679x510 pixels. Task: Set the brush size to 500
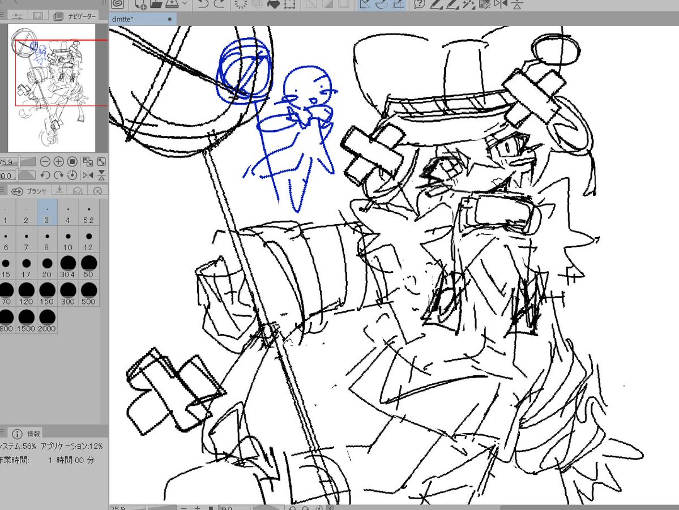(89, 294)
